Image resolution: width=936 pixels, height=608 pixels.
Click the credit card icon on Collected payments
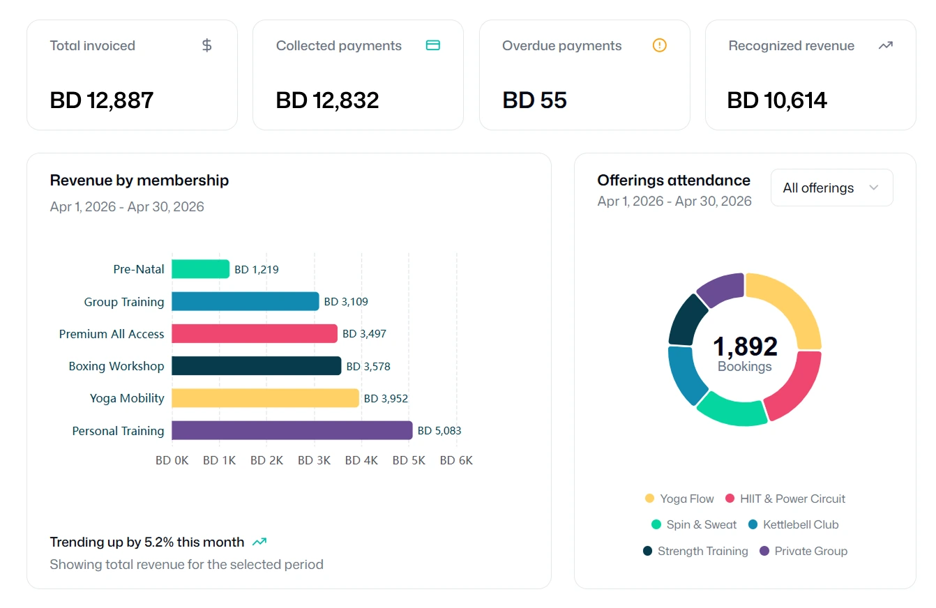(433, 45)
